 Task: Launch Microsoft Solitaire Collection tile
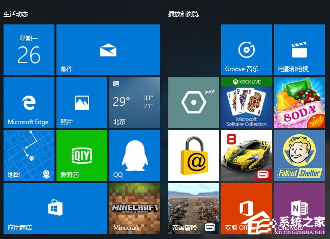click(247, 103)
